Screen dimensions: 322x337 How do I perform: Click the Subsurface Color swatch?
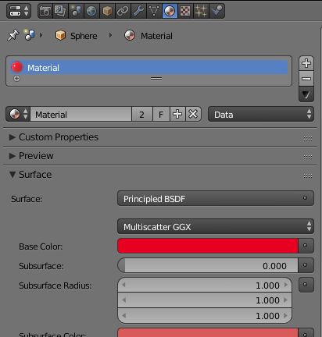[x=208, y=333]
